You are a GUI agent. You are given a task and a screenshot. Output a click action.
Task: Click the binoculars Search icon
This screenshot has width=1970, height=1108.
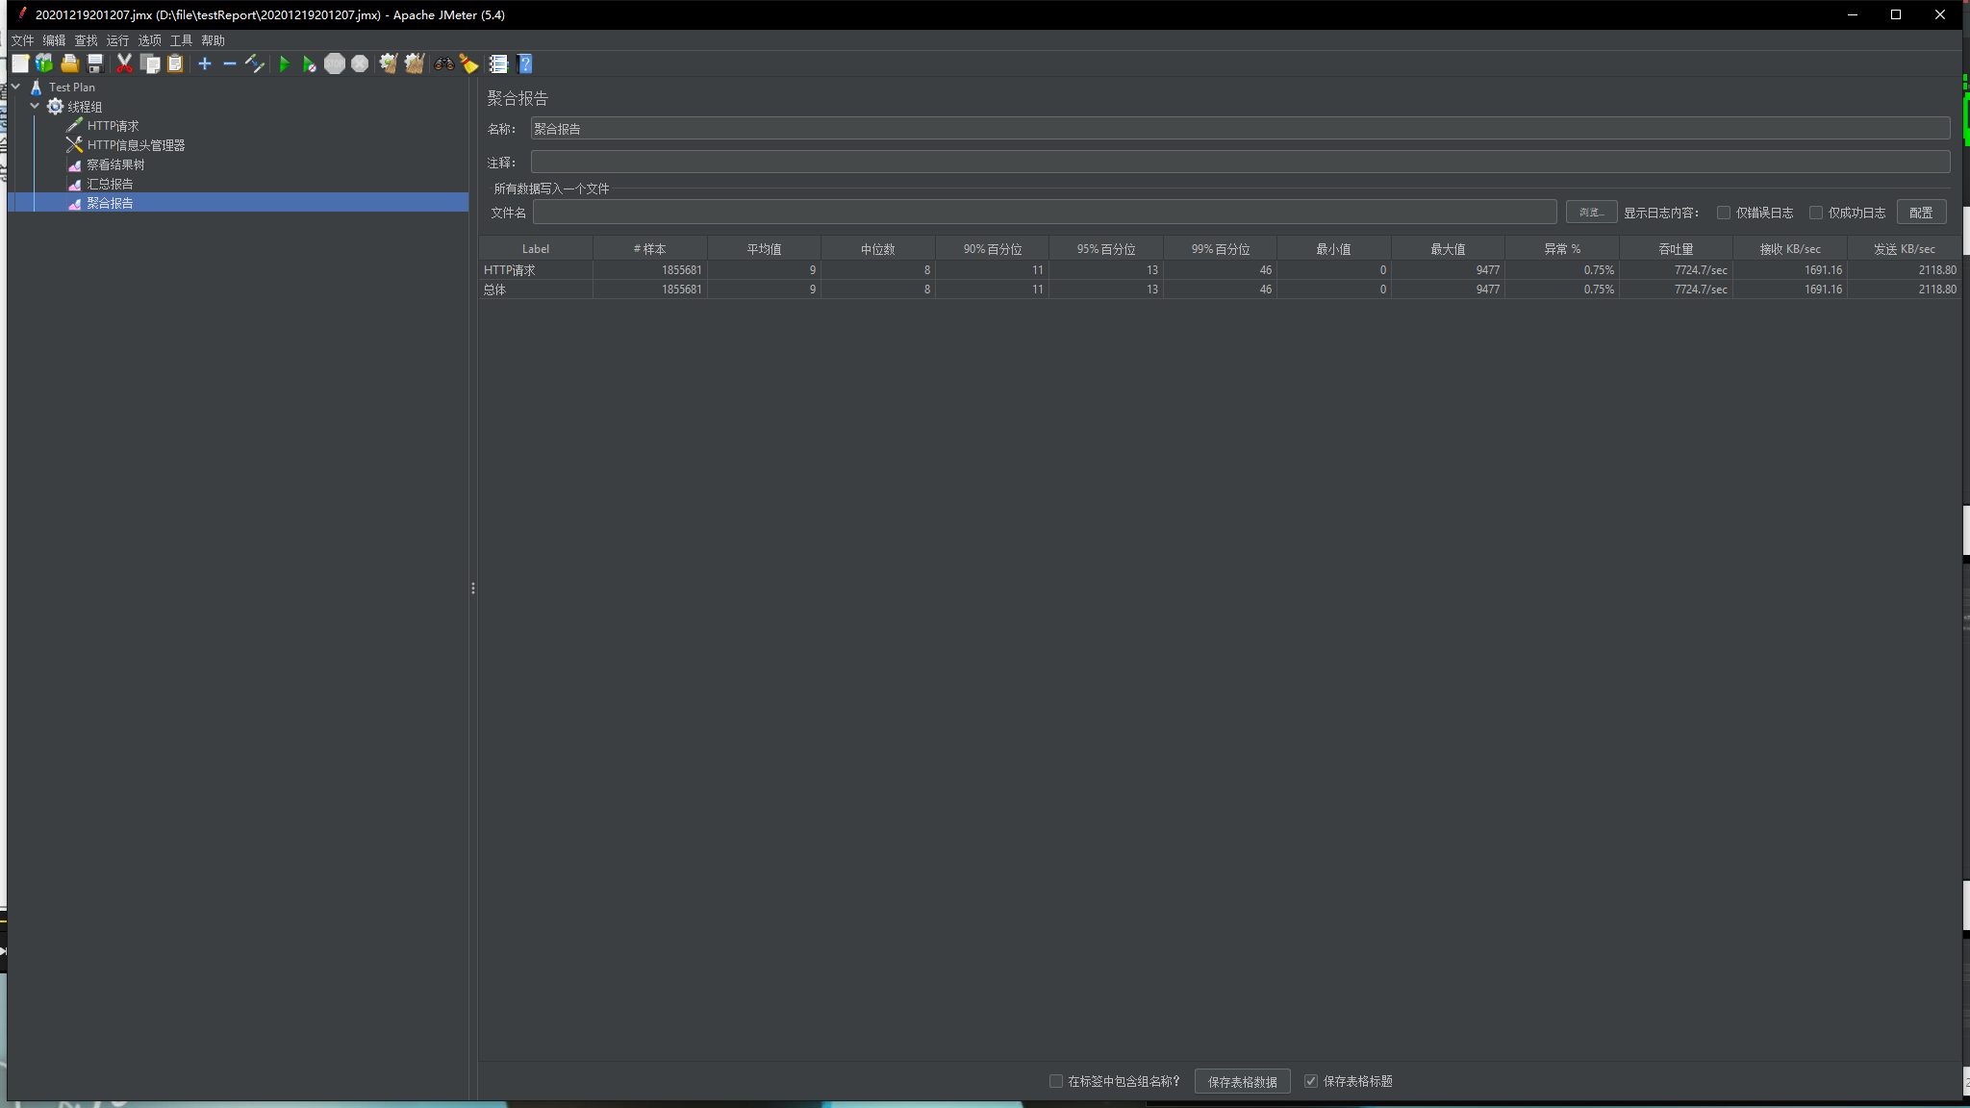pos(443,64)
